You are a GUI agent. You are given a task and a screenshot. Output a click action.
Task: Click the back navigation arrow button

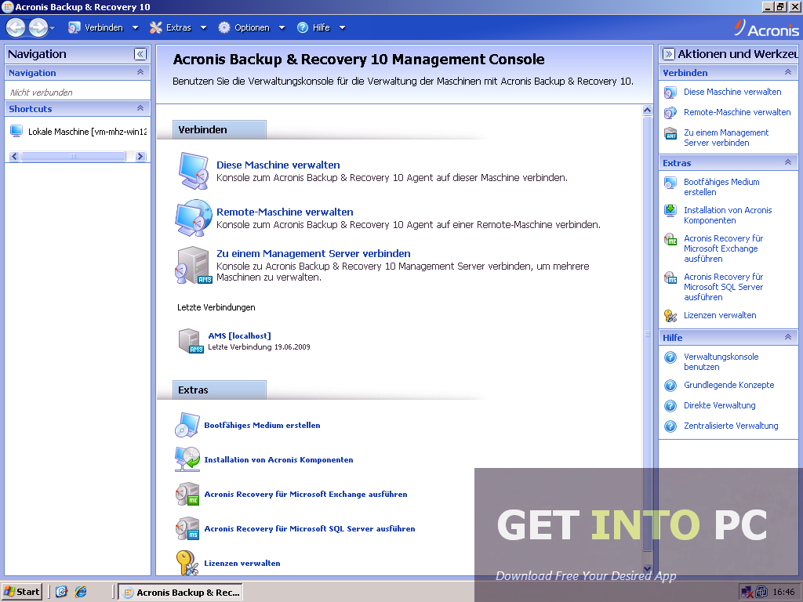click(x=16, y=27)
